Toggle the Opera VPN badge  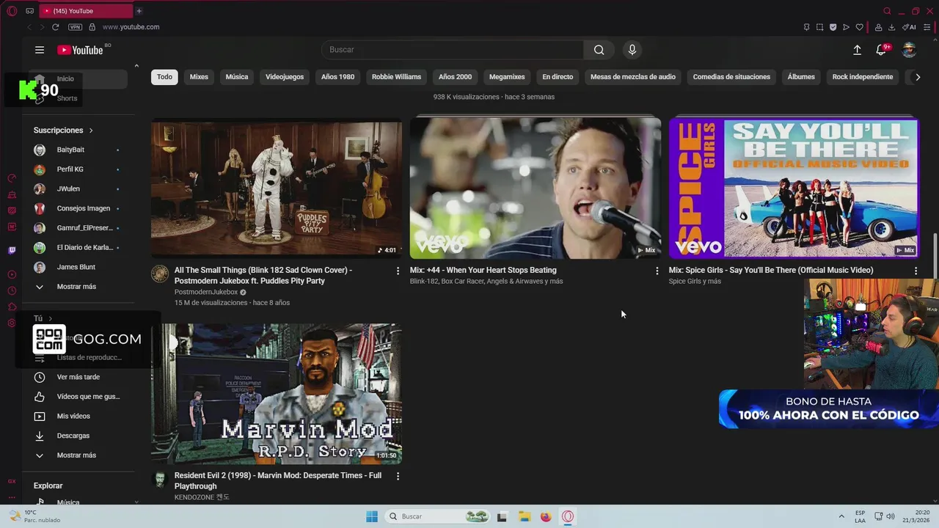point(75,27)
